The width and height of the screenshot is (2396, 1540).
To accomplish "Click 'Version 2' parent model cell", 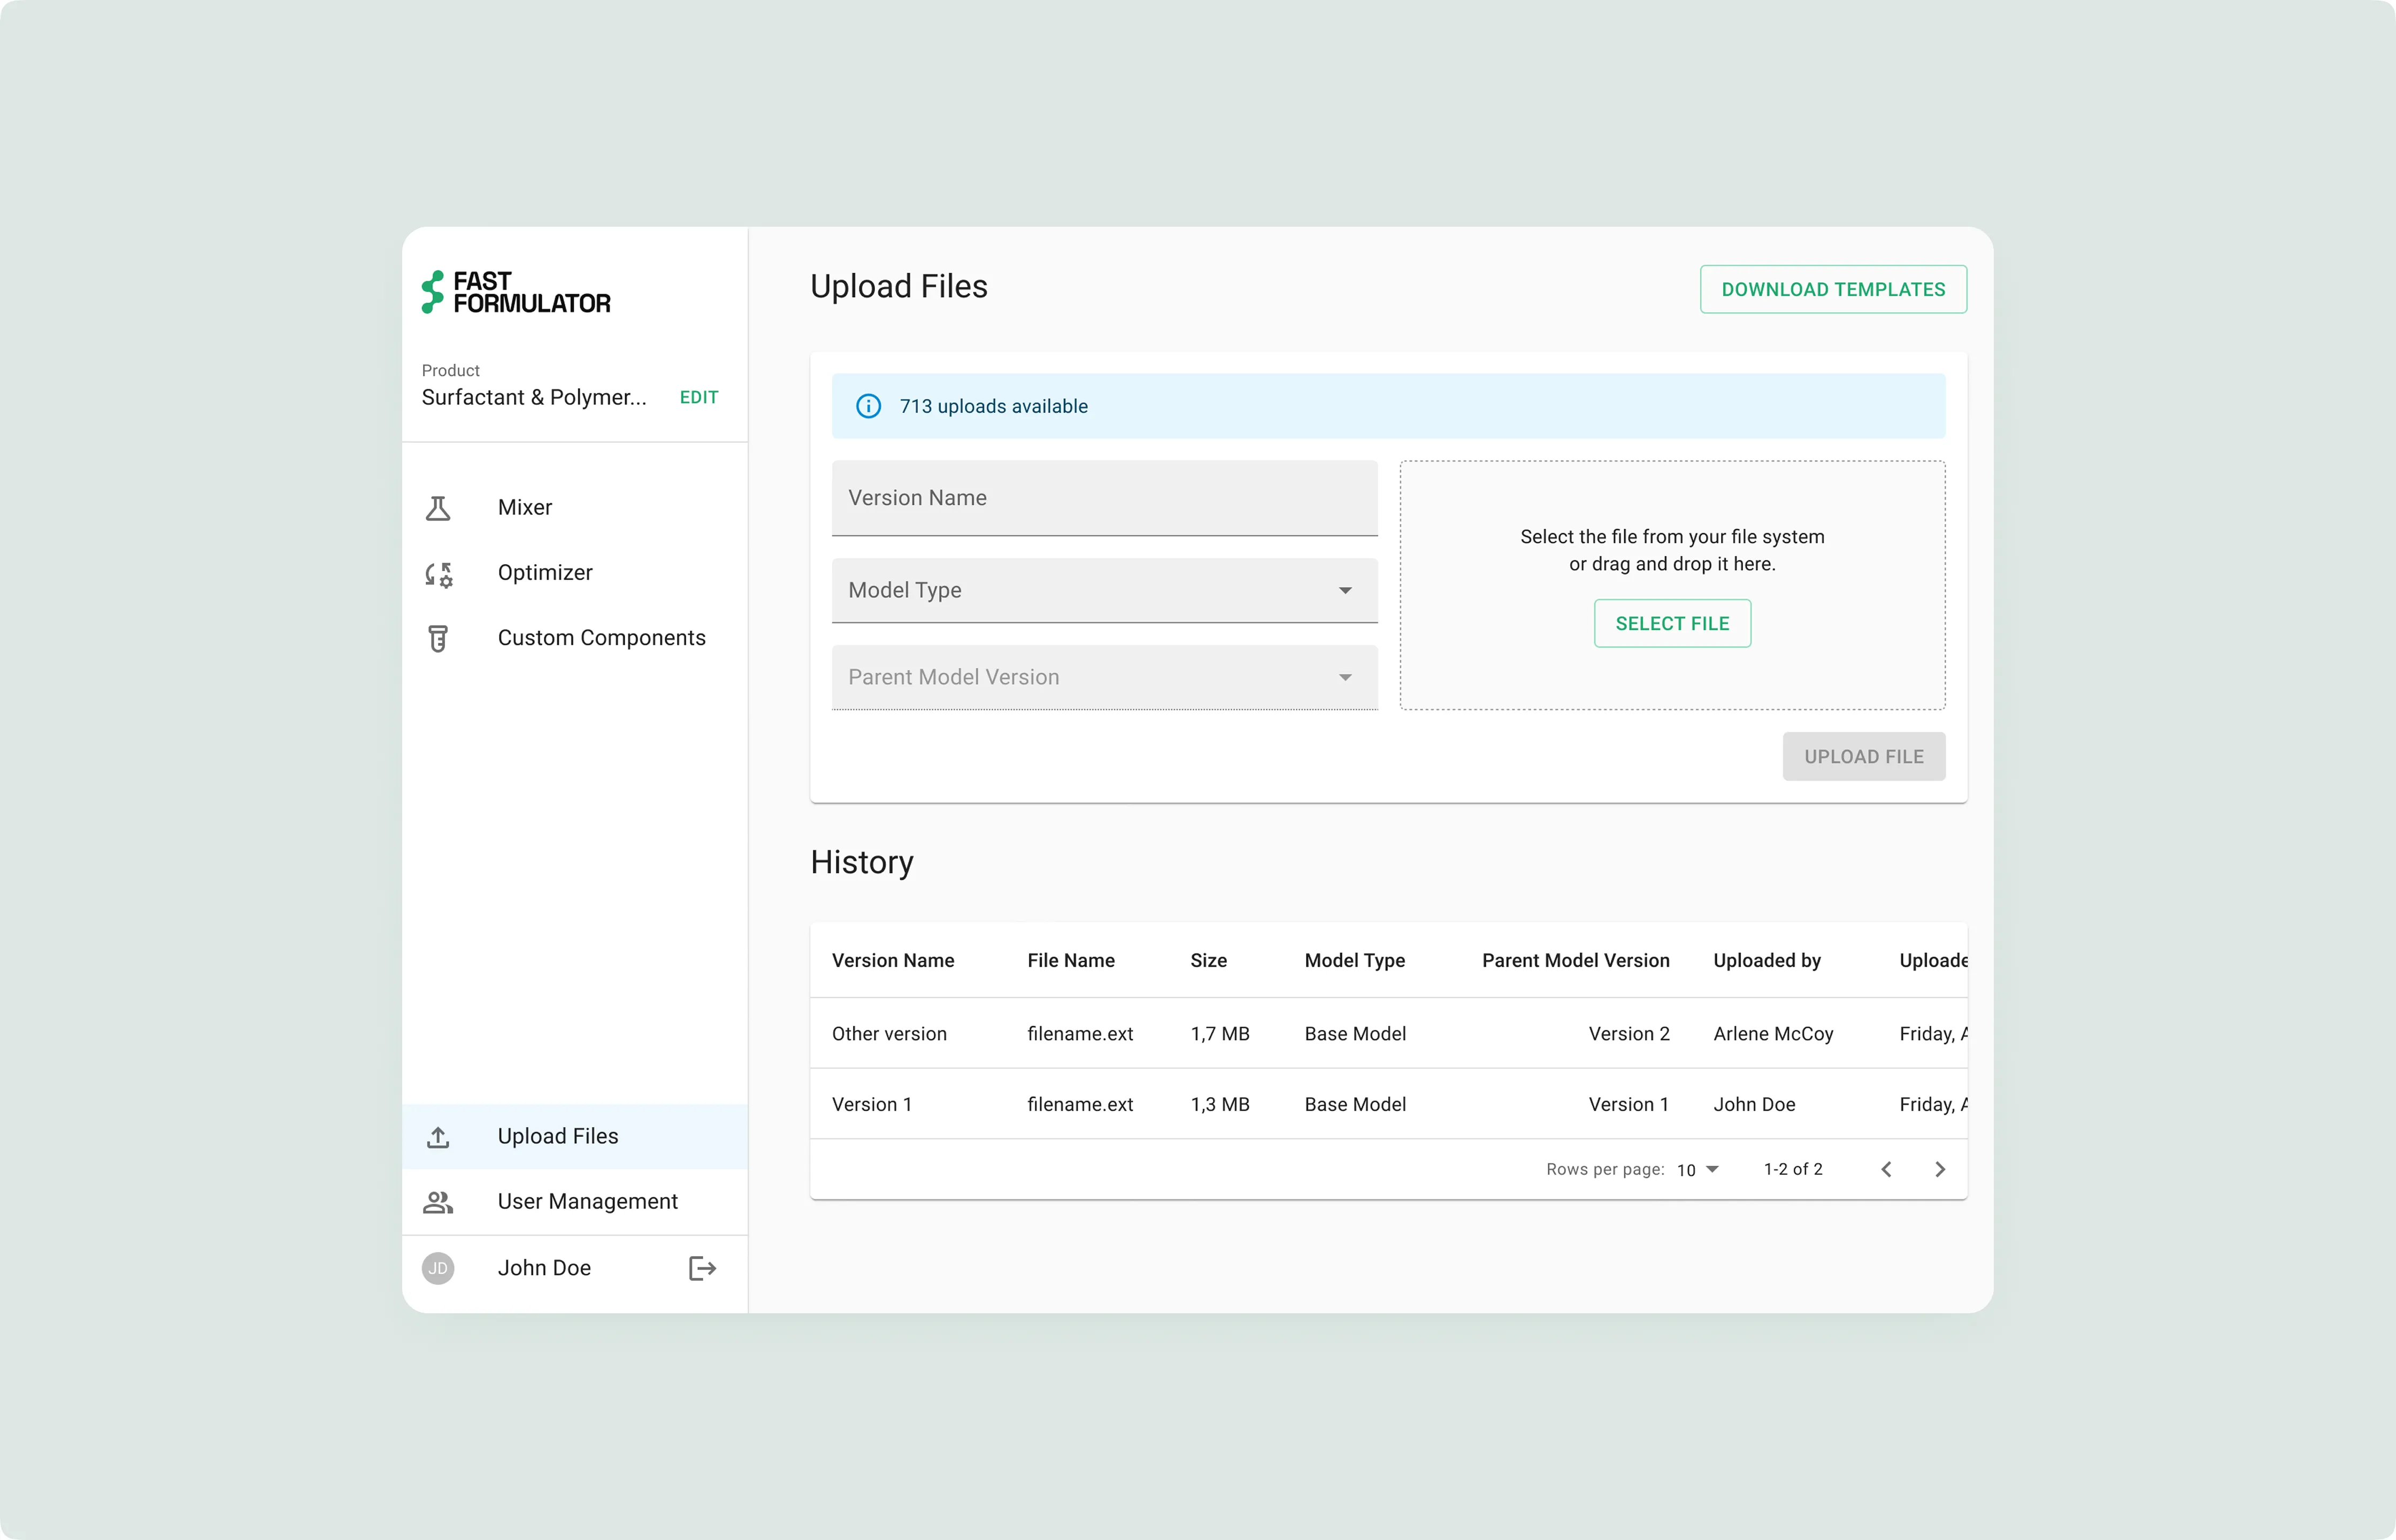I will point(1629,1033).
